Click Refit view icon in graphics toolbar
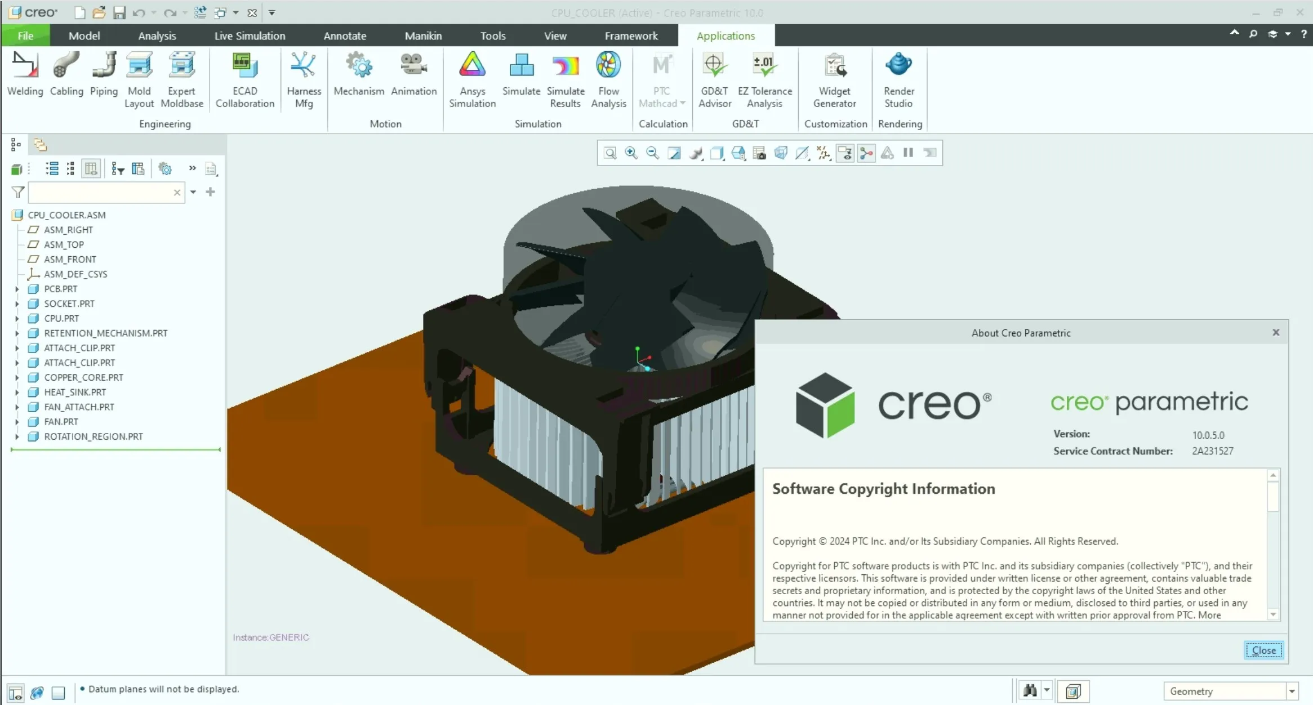The height and width of the screenshot is (705, 1313). click(x=610, y=153)
